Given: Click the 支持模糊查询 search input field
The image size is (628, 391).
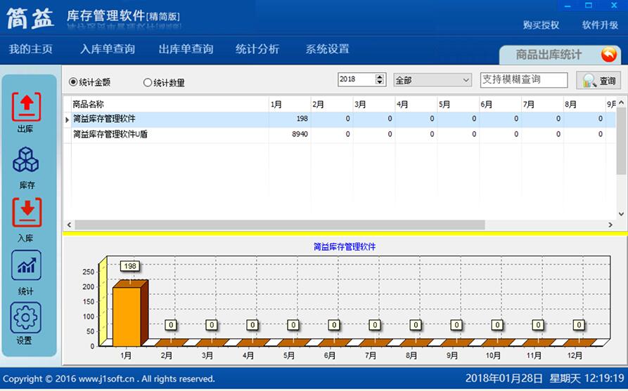Looking at the screenshot, I should [523, 80].
